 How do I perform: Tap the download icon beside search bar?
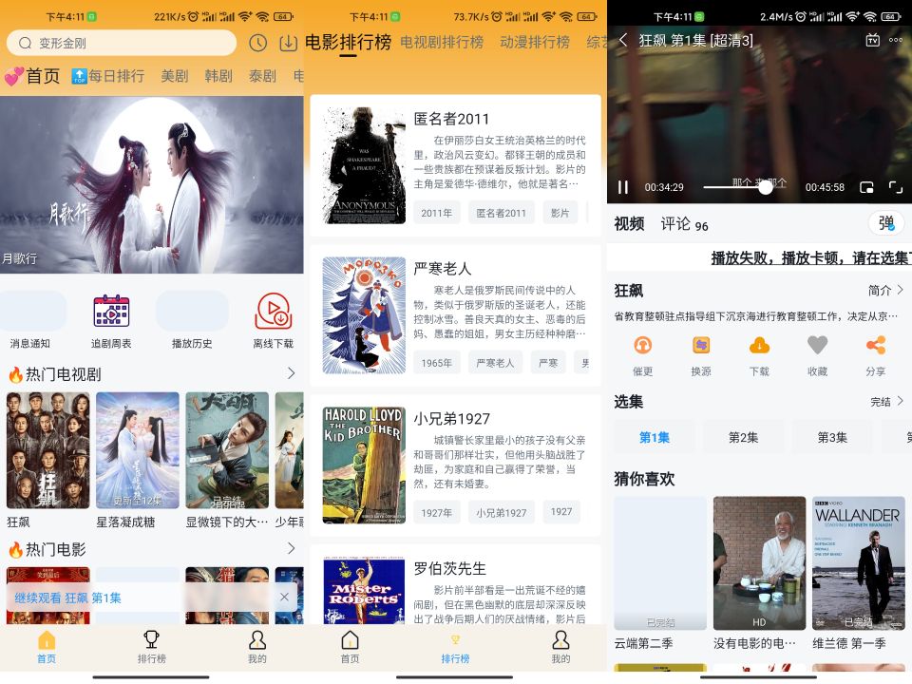click(x=288, y=43)
